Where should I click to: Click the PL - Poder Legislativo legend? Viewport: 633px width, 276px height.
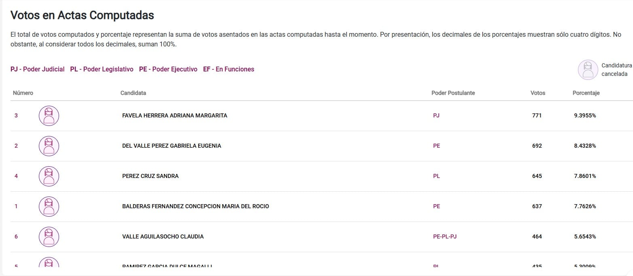(102, 69)
